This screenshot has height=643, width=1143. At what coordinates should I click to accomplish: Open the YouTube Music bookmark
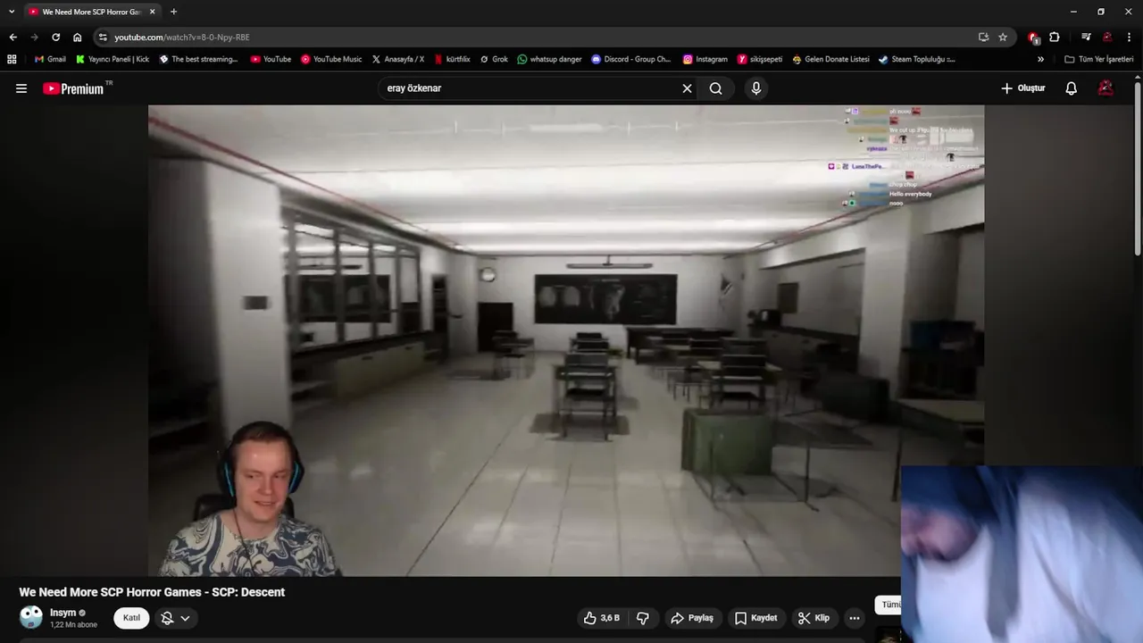coord(331,59)
